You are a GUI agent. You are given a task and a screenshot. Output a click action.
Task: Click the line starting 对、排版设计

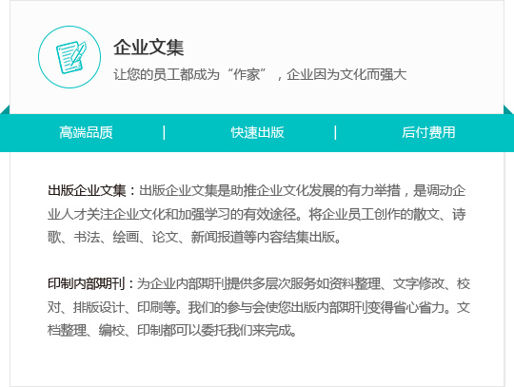pos(259,307)
